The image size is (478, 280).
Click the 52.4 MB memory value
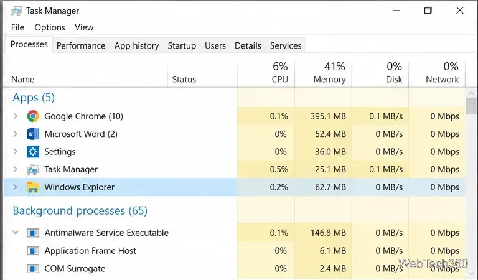pyautogui.click(x=330, y=134)
